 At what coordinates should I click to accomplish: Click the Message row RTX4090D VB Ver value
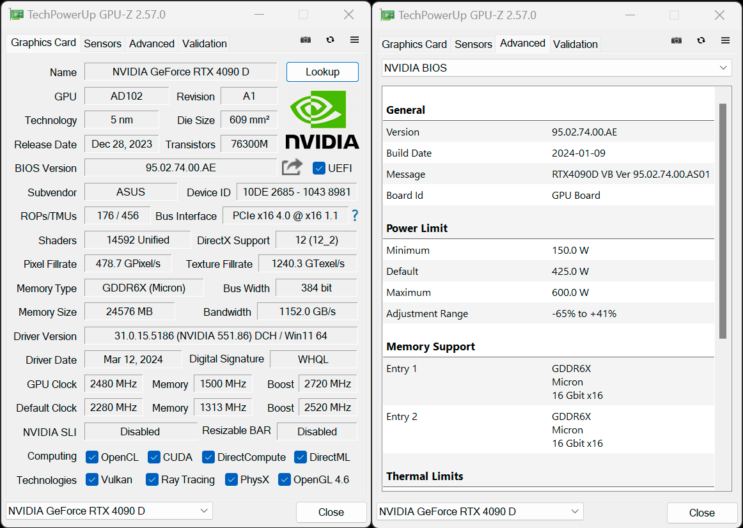pyautogui.click(x=630, y=175)
